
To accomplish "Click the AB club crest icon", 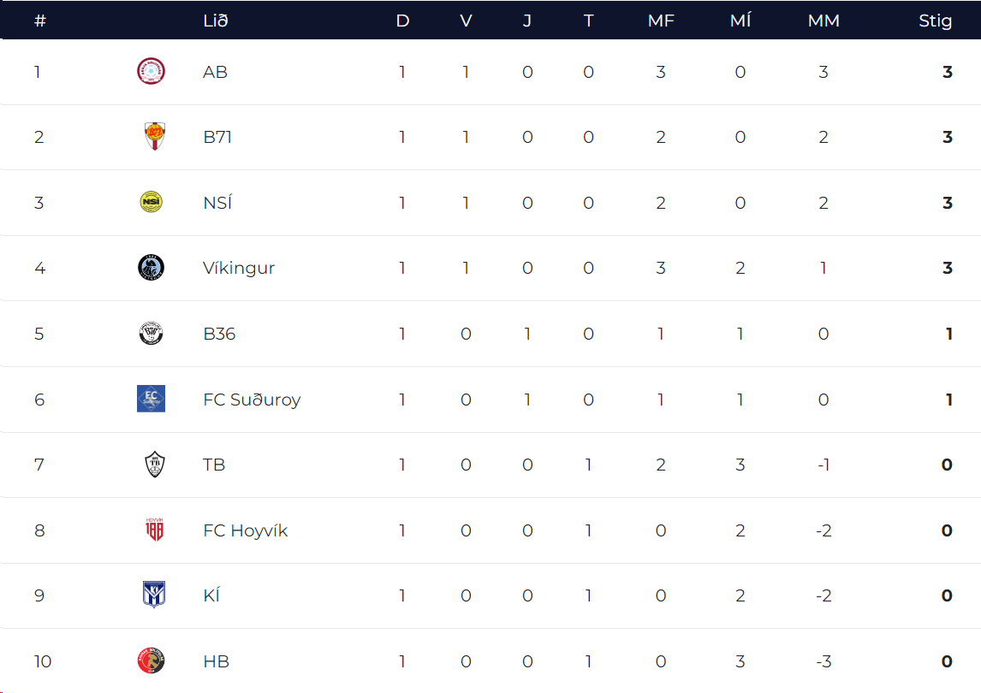I will click(151, 71).
